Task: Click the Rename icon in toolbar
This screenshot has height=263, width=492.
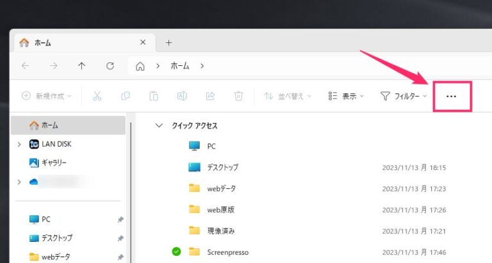Action: (x=182, y=96)
